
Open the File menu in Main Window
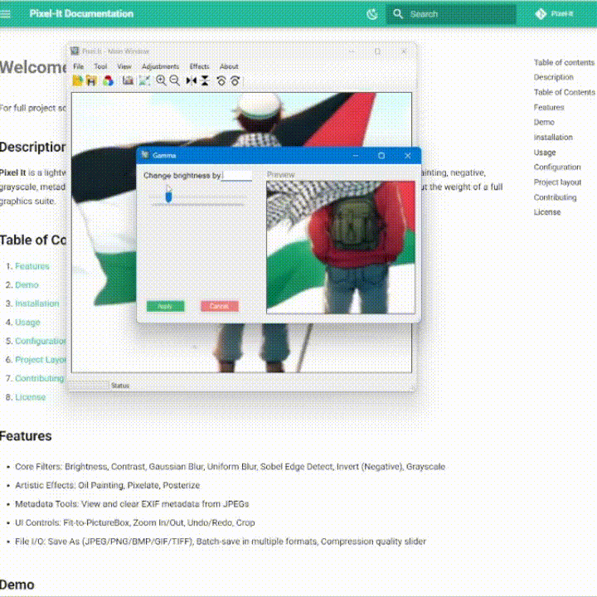tap(79, 66)
